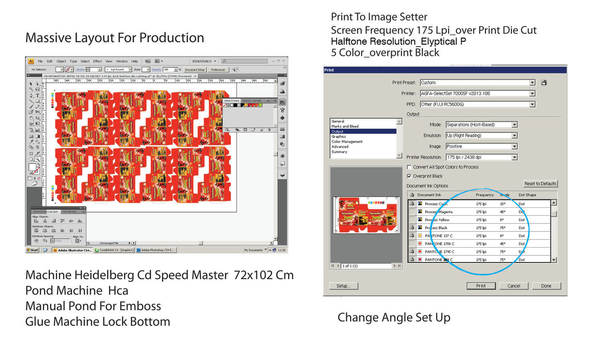Image resolution: width=589 pixels, height=344 pixels.
Task: Open the Effect menu
Action: coord(98,61)
